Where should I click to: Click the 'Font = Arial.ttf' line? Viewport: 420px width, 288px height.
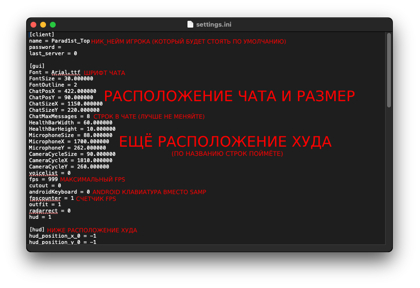click(55, 72)
